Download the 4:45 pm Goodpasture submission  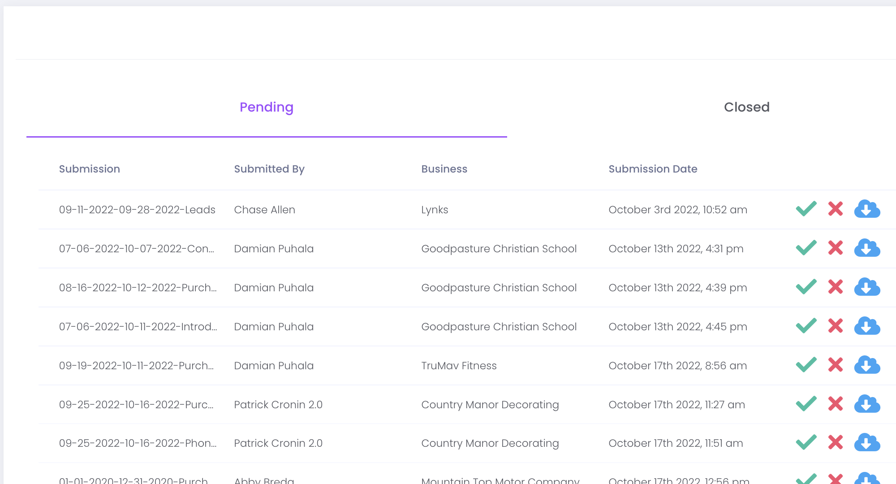click(x=867, y=326)
